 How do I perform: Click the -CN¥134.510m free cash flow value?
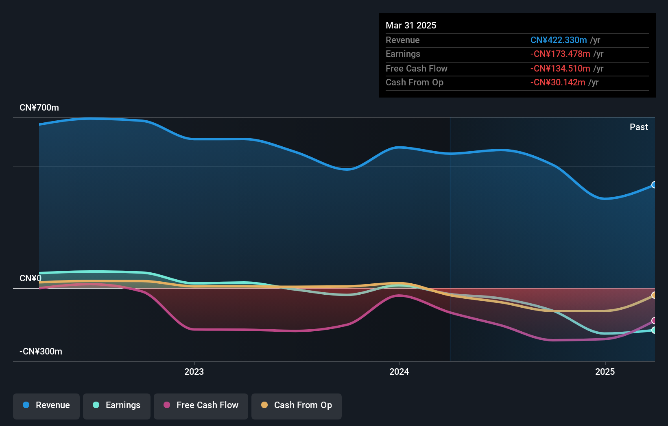(560, 69)
